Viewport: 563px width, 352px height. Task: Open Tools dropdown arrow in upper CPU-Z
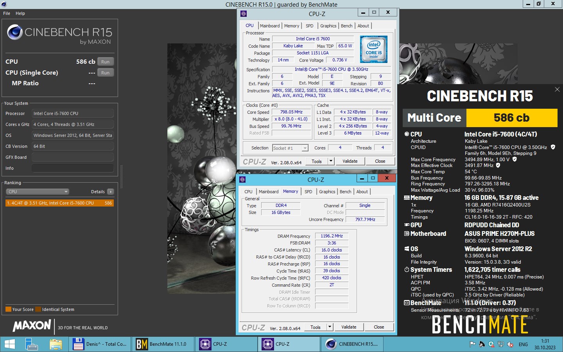331,161
